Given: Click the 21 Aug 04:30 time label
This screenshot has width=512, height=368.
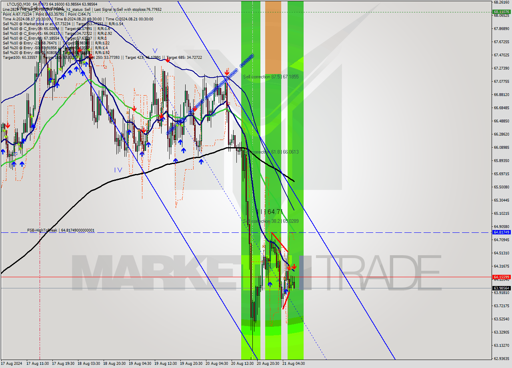Looking at the screenshot, I should [x=294, y=364].
